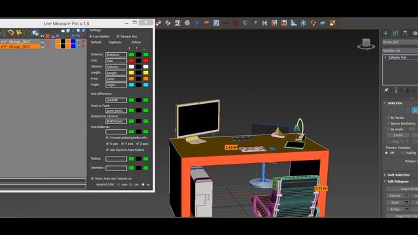Select the mm unit radio button
Viewport: 418px width, 235px height.
click(119, 184)
